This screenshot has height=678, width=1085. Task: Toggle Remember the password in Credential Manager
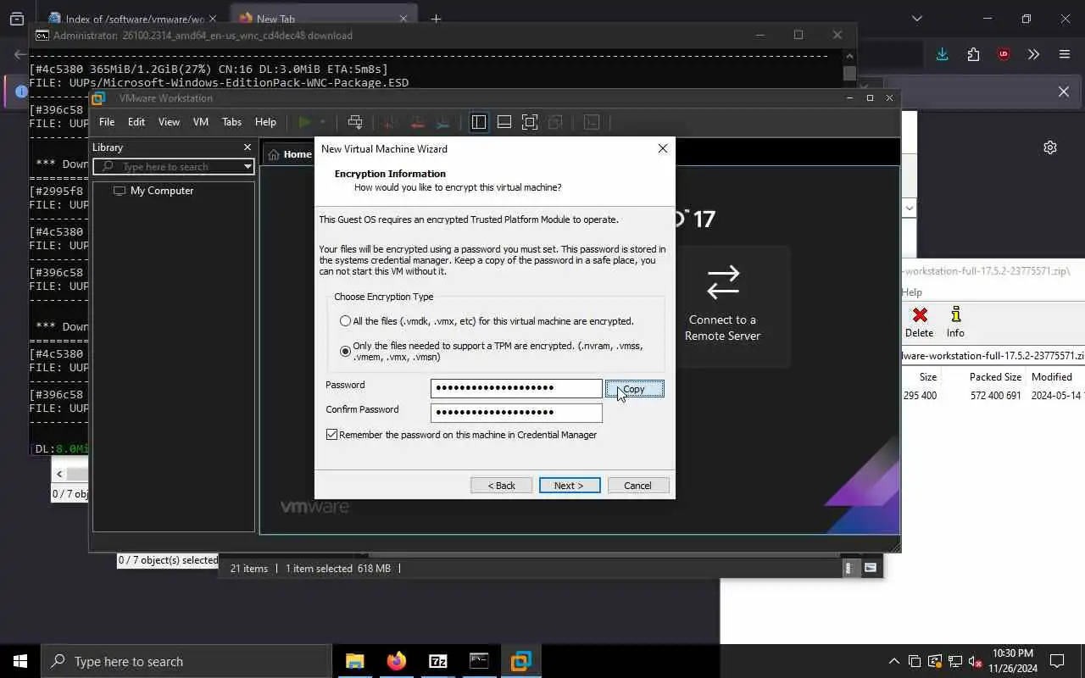332,435
